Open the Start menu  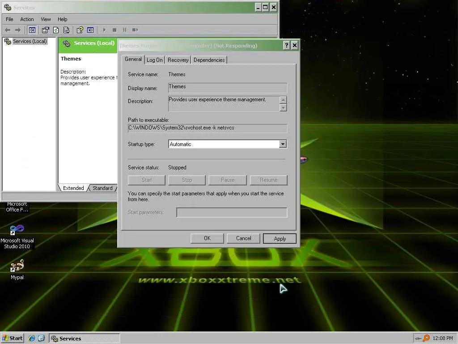click(12, 338)
